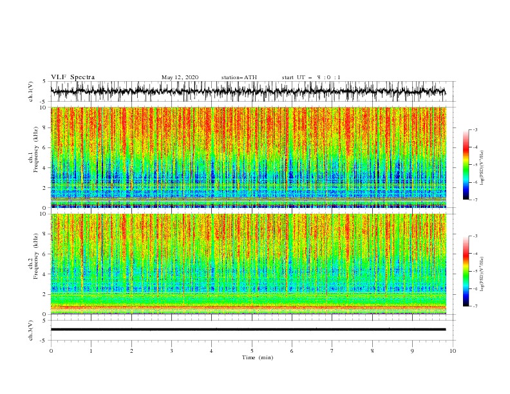Viewport: 510px width, 394px height.
Task: Click the red 1 kHz band in ch.2 spectrogram
Action: click(248, 306)
